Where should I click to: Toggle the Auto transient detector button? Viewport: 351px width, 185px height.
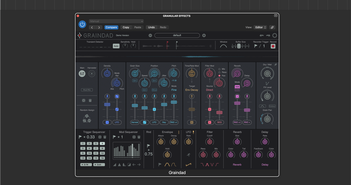point(116,46)
